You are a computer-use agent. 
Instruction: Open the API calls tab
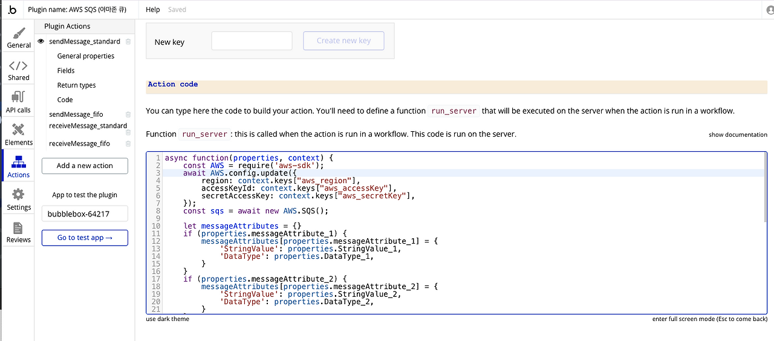(19, 102)
